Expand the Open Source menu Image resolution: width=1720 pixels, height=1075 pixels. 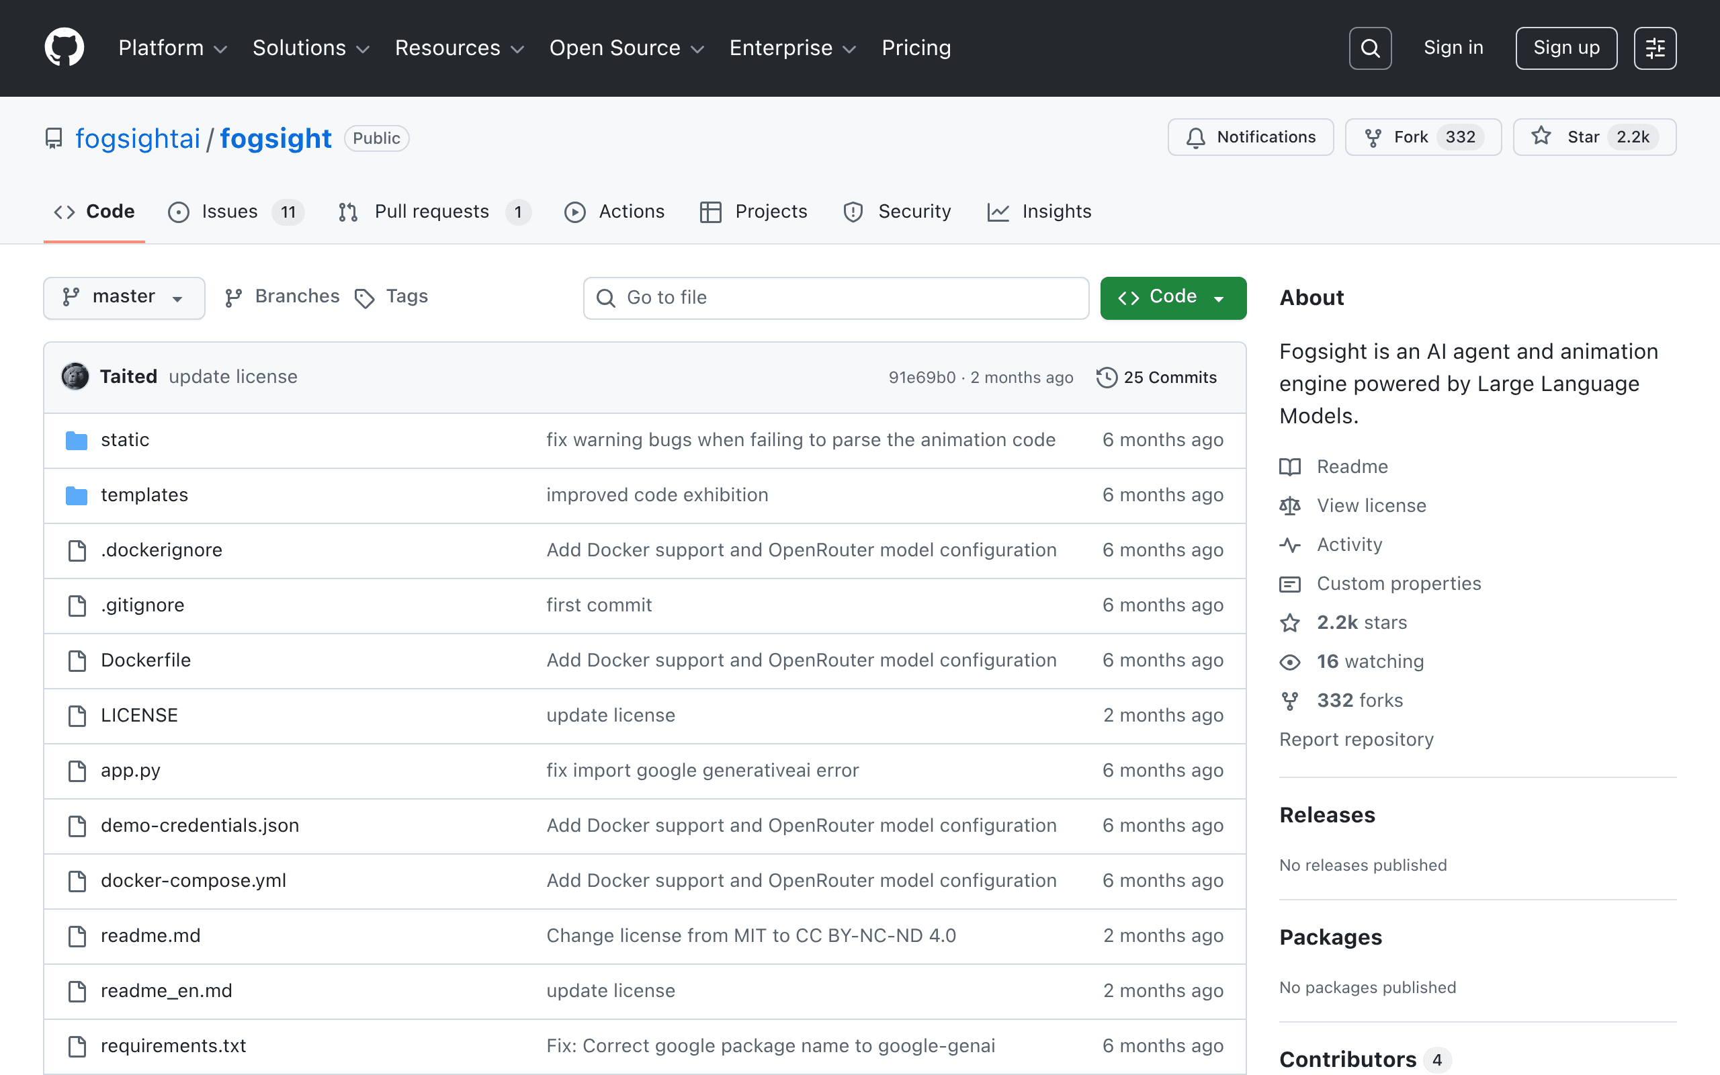tap(626, 48)
